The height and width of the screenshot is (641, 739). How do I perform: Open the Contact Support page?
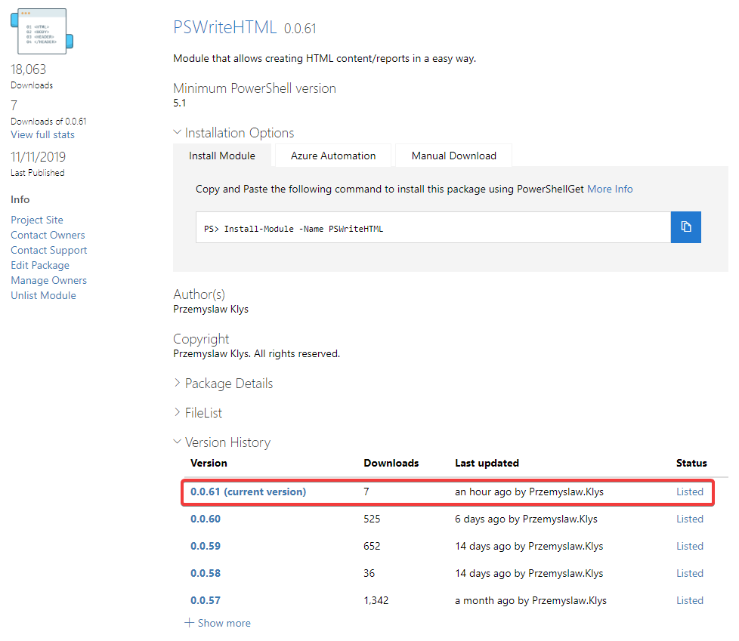(x=48, y=250)
